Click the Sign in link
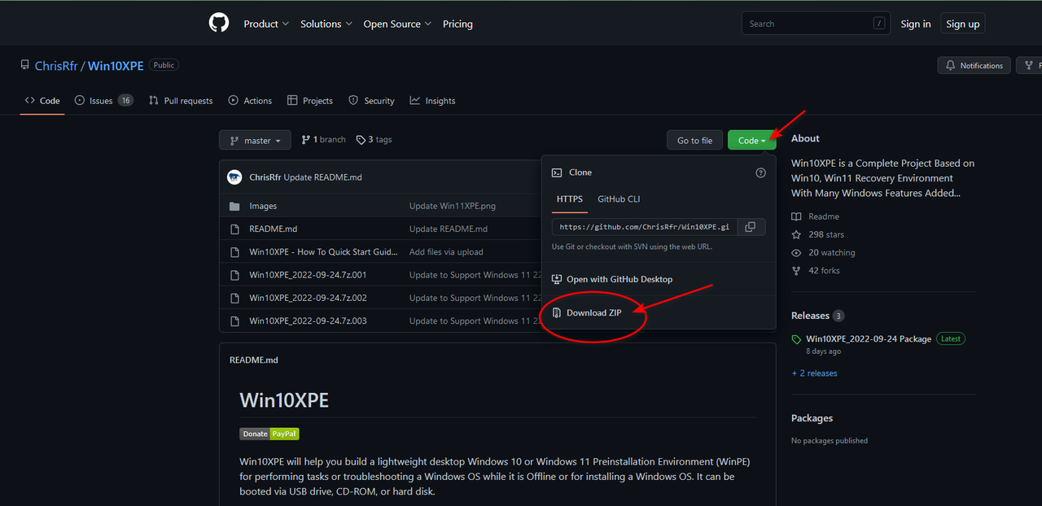Image resolution: width=1042 pixels, height=506 pixels. [916, 24]
